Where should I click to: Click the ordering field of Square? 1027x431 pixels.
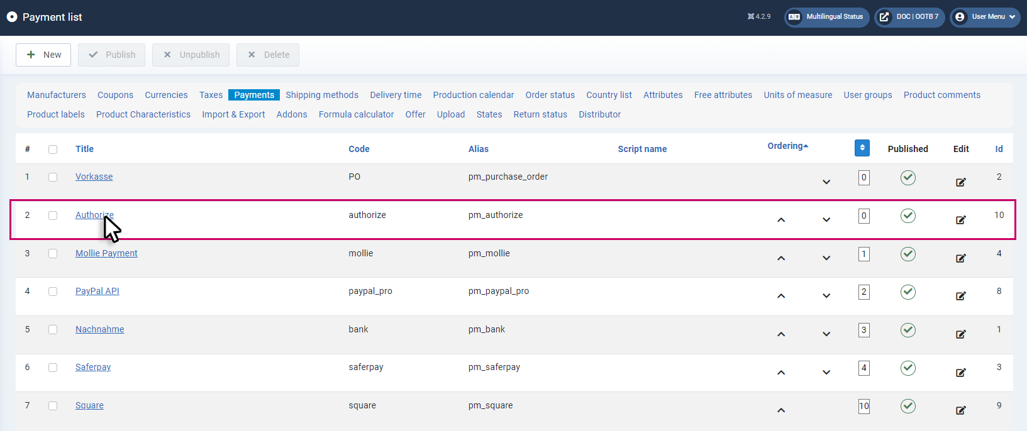point(864,406)
